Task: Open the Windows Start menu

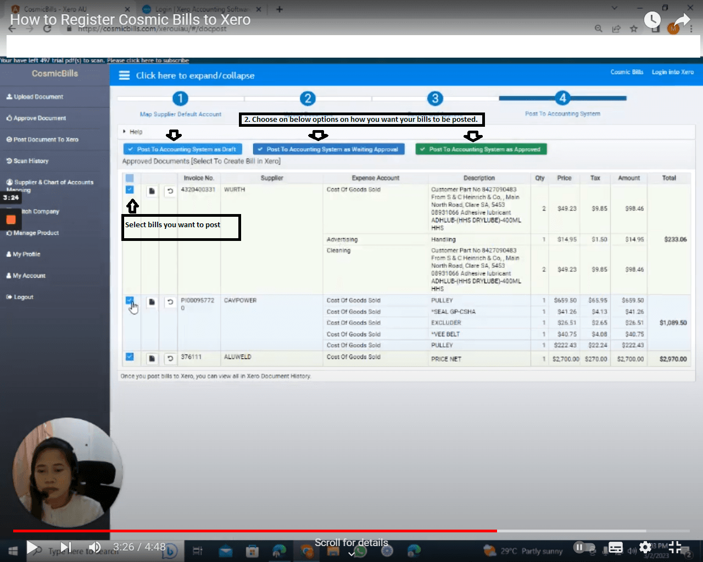Action: pyautogui.click(x=13, y=550)
